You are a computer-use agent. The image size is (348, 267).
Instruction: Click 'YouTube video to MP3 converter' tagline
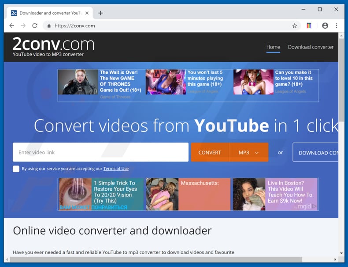tap(48, 54)
